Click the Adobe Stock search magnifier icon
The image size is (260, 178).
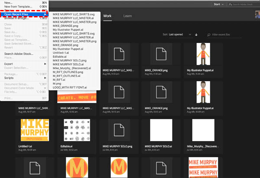coord(229,4)
